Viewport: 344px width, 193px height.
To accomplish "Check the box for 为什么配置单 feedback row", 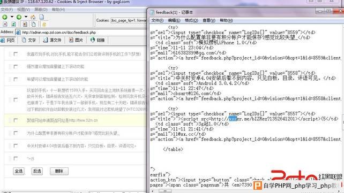I will 16,133.
